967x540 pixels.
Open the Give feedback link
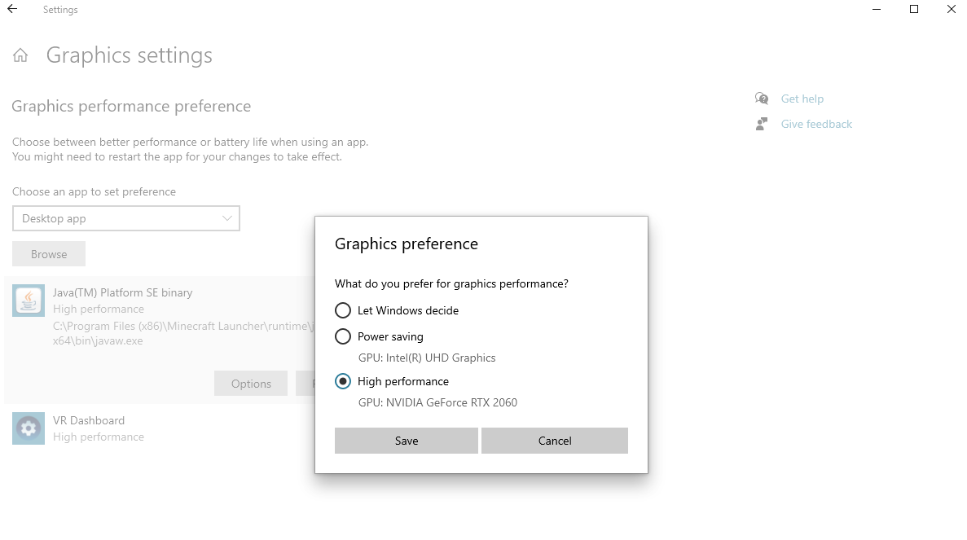click(816, 124)
